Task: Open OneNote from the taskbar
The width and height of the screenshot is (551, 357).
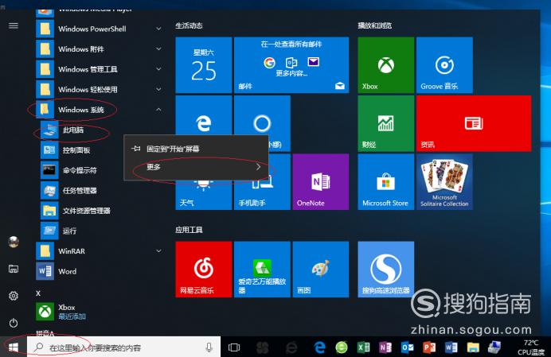Action: point(385,347)
